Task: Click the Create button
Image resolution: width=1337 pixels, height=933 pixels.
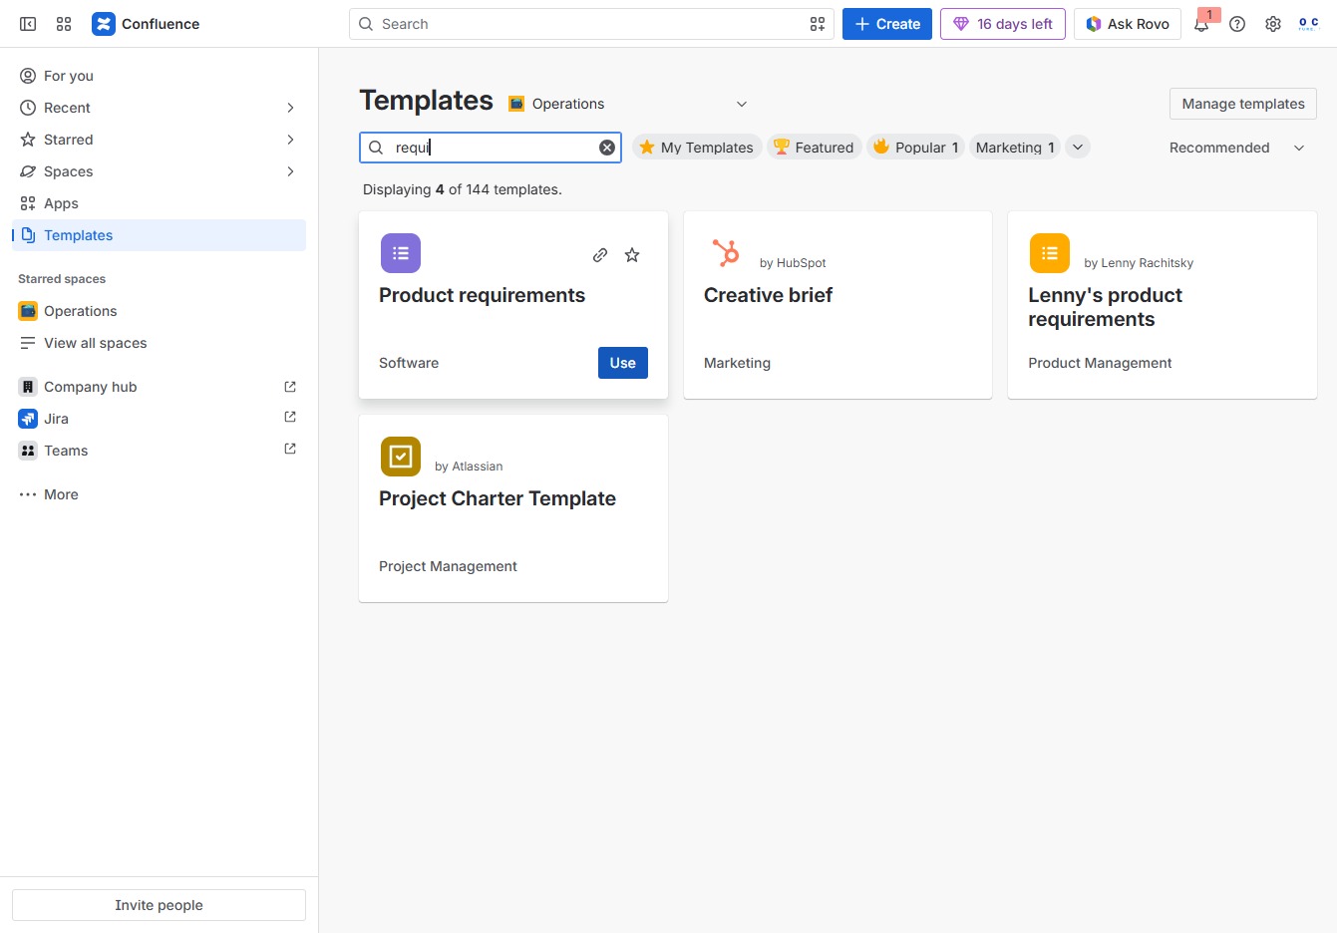Action: (887, 24)
